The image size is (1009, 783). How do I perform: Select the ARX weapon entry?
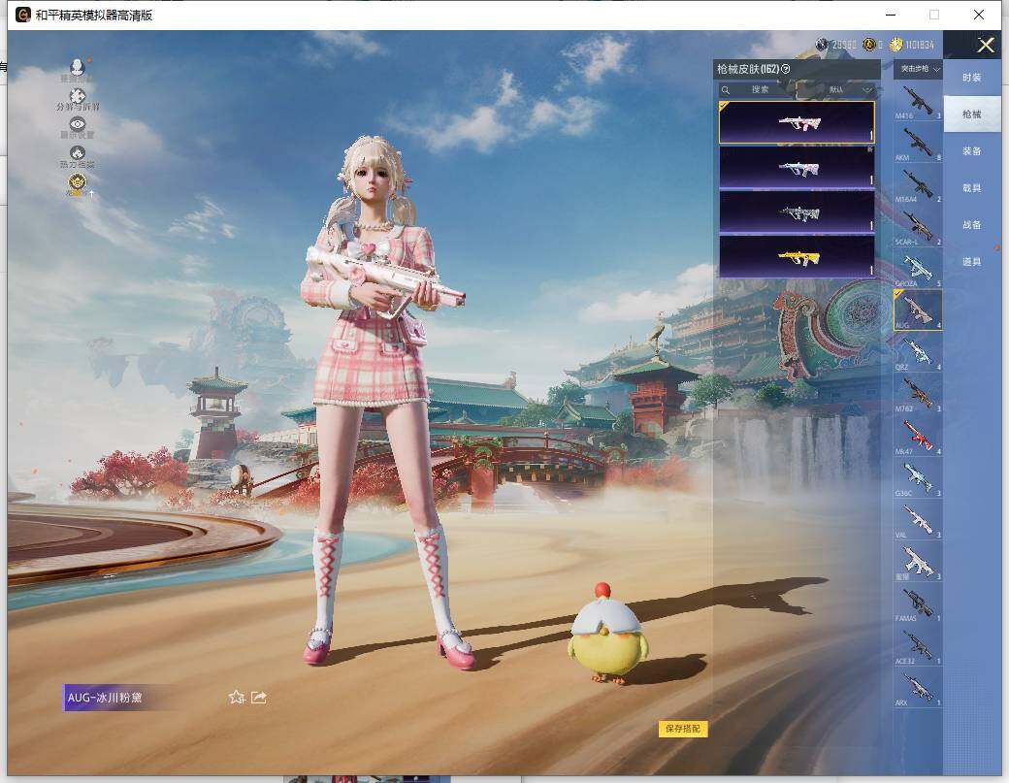pos(918,688)
